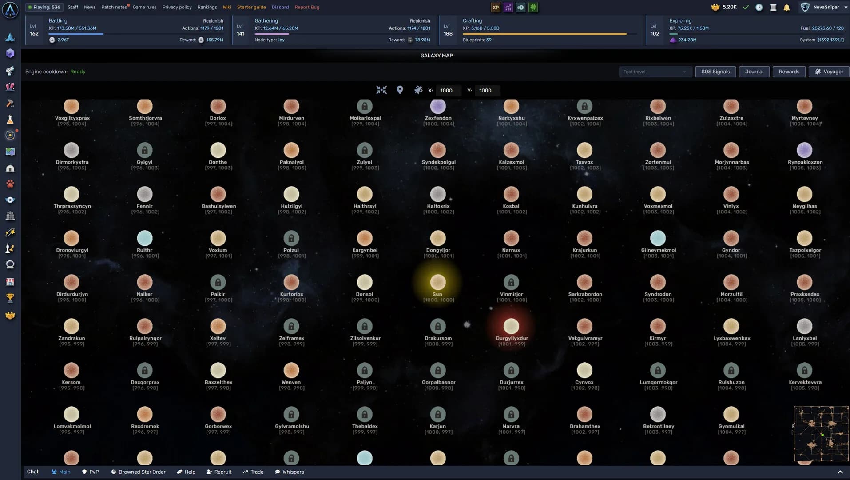Click the green checkmark in top bar

[x=746, y=7]
